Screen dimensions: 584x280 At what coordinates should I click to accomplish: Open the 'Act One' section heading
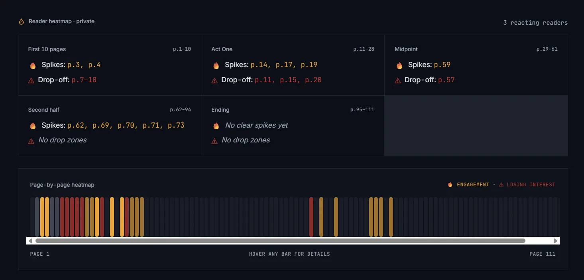click(x=222, y=49)
